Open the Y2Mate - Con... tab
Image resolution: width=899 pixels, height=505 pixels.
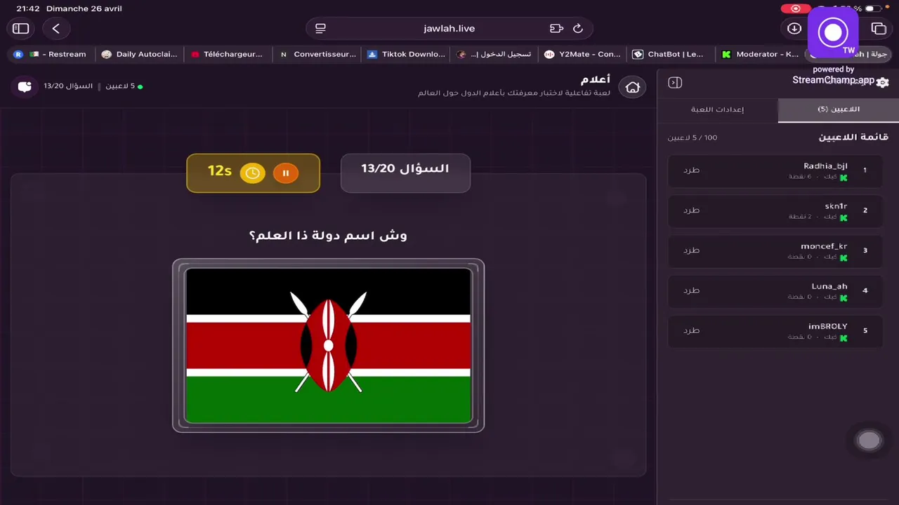pos(582,54)
